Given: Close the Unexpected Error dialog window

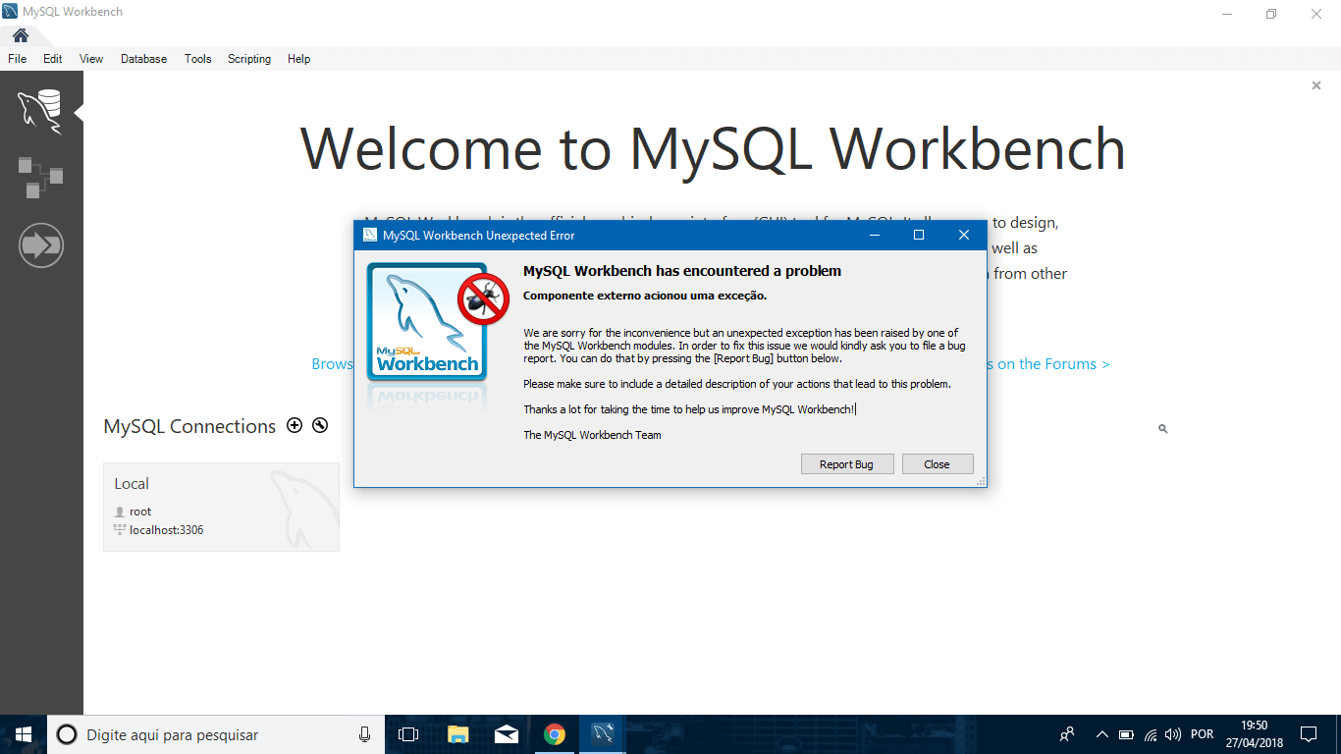Looking at the screenshot, I should [x=964, y=235].
